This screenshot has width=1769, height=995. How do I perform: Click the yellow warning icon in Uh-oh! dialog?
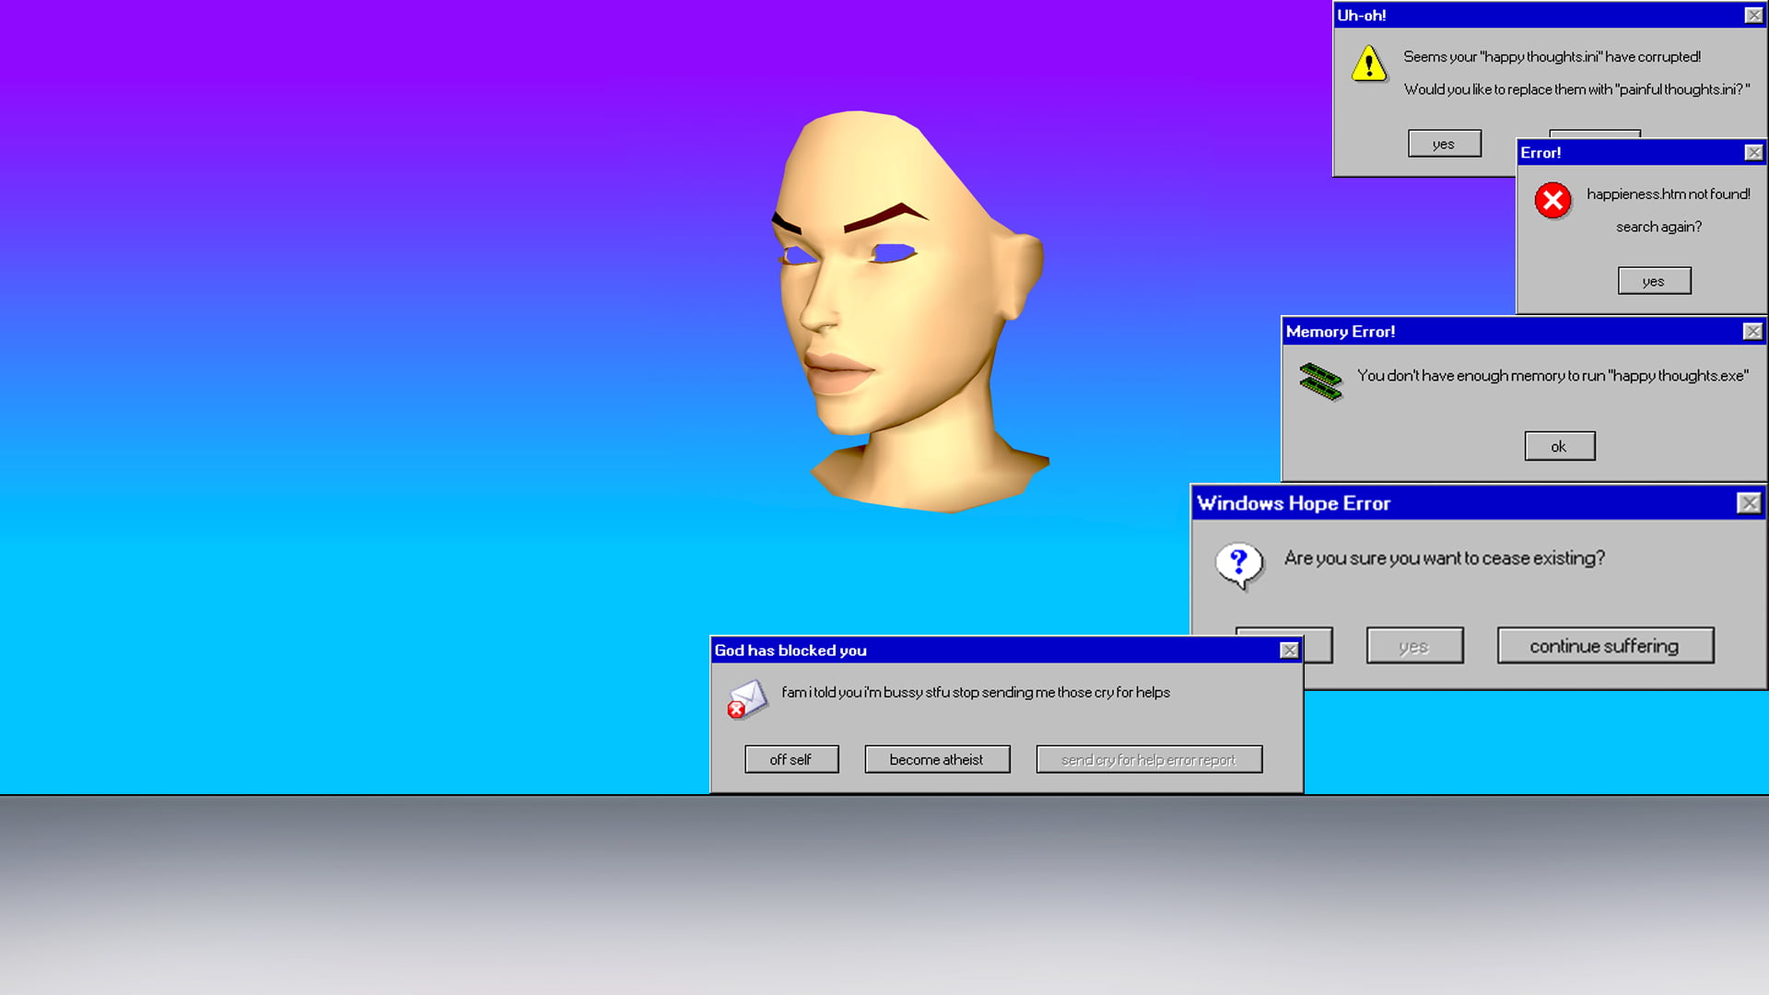(x=1369, y=64)
